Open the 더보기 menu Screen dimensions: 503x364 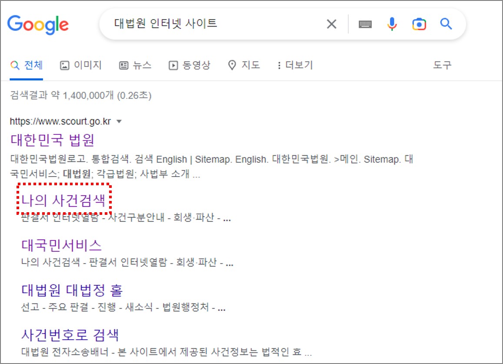click(295, 65)
